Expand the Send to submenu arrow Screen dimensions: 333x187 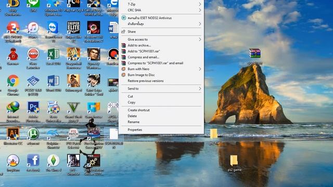tap(200, 89)
